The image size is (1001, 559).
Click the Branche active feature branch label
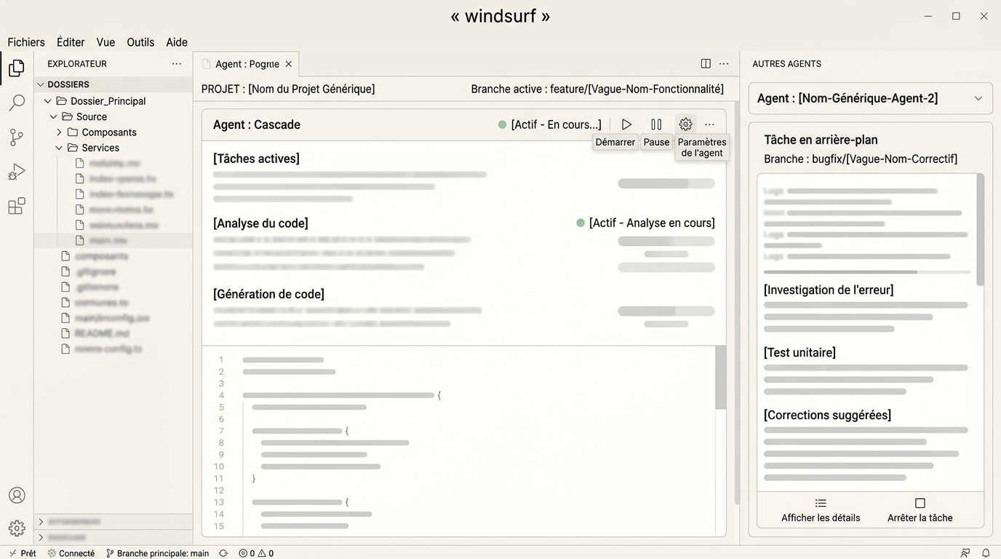click(x=597, y=89)
